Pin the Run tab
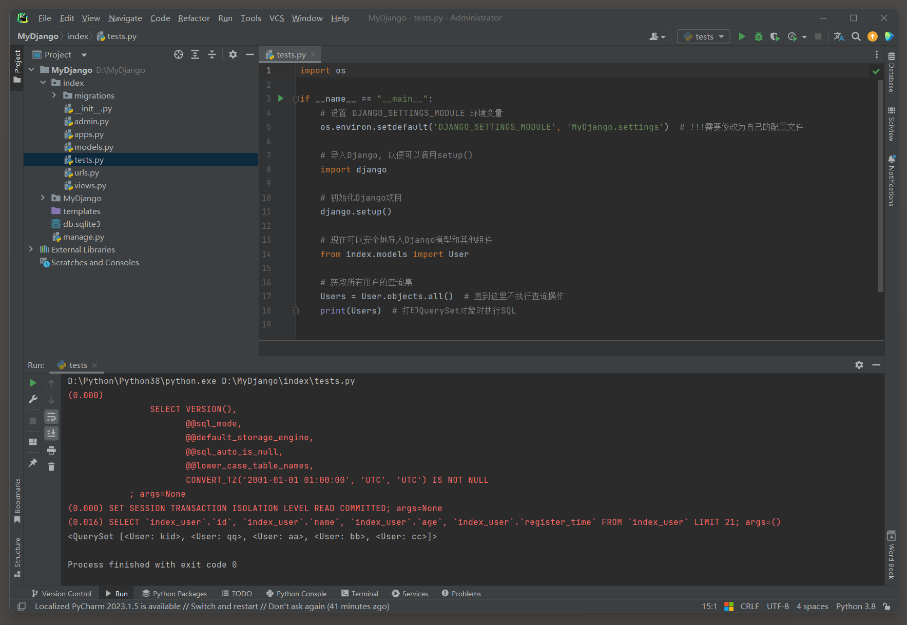Viewport: 907px width, 625px height. (x=33, y=462)
